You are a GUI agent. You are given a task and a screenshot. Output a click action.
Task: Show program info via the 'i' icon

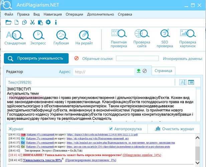point(56,22)
